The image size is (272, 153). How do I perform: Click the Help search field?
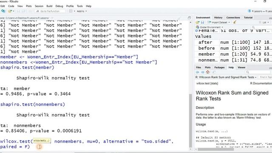(258, 72)
